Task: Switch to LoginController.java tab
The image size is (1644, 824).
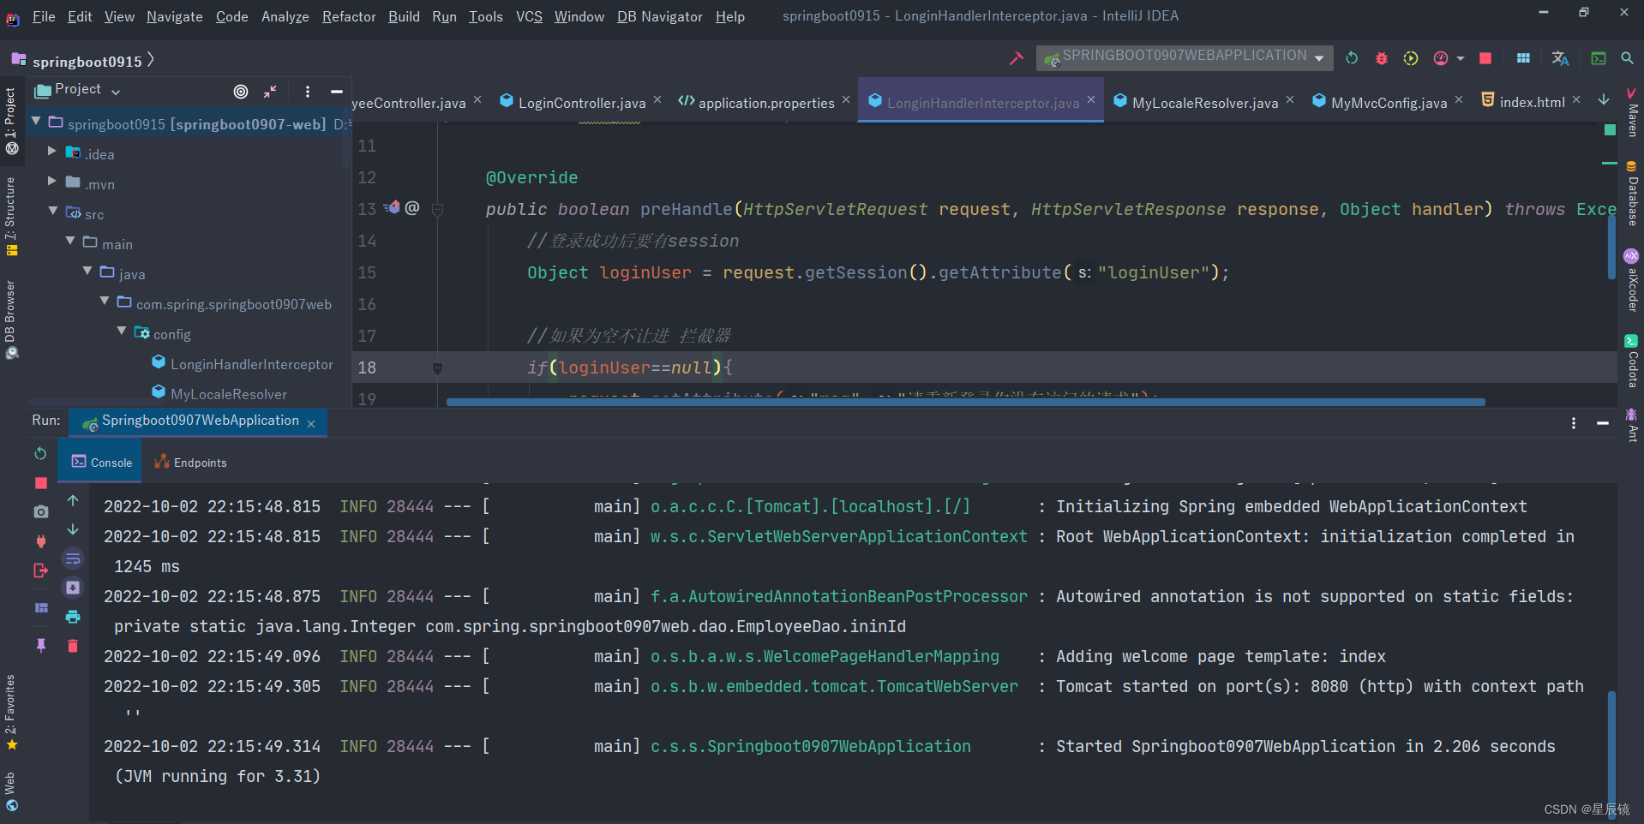Action: [x=582, y=103]
